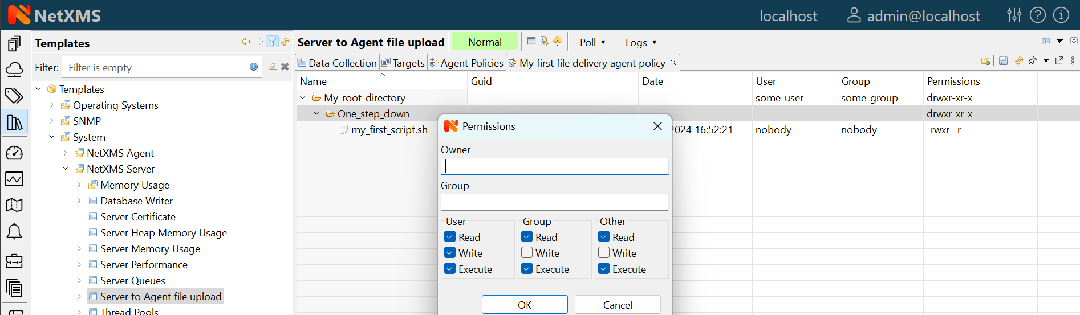The height and width of the screenshot is (315, 1080).
Task: Open the Logs stacked pages perspective
Action: 14,288
